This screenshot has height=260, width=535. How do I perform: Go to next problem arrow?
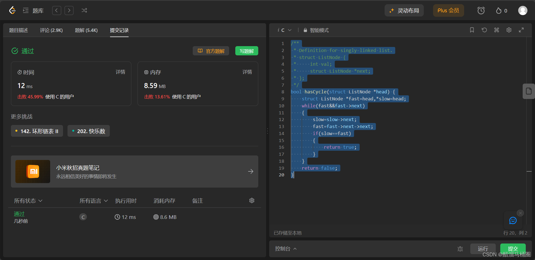(x=69, y=11)
